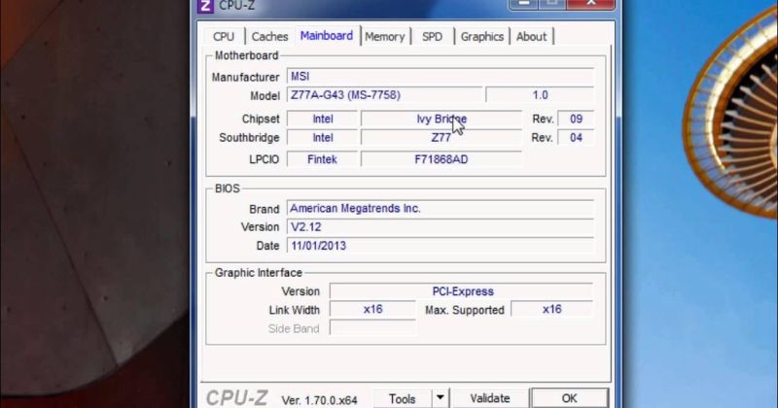Select the Mainboard tab
This screenshot has width=778, height=408.
327,36
